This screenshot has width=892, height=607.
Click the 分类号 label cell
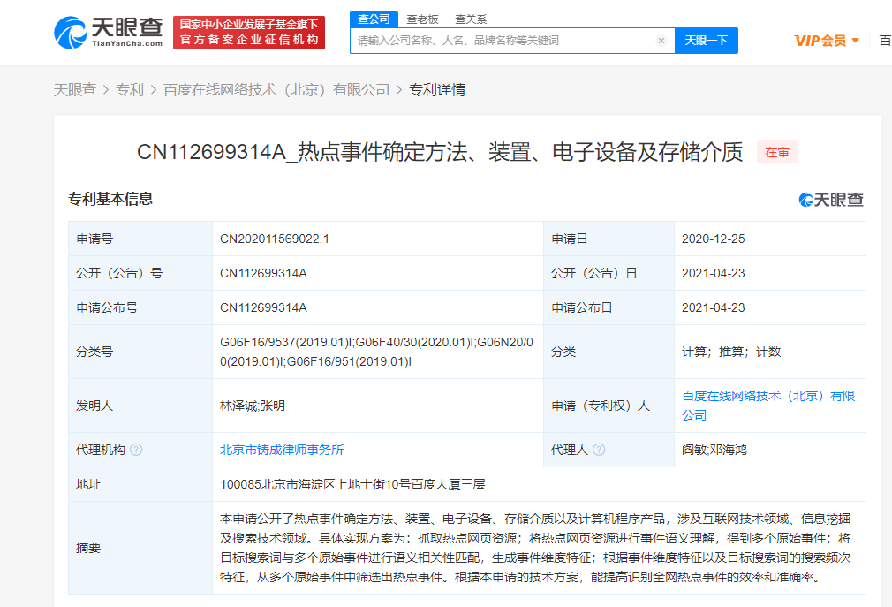140,352
